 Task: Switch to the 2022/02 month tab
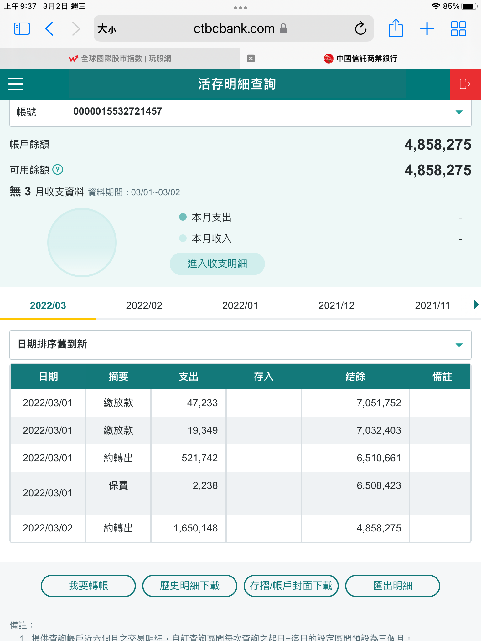144,305
